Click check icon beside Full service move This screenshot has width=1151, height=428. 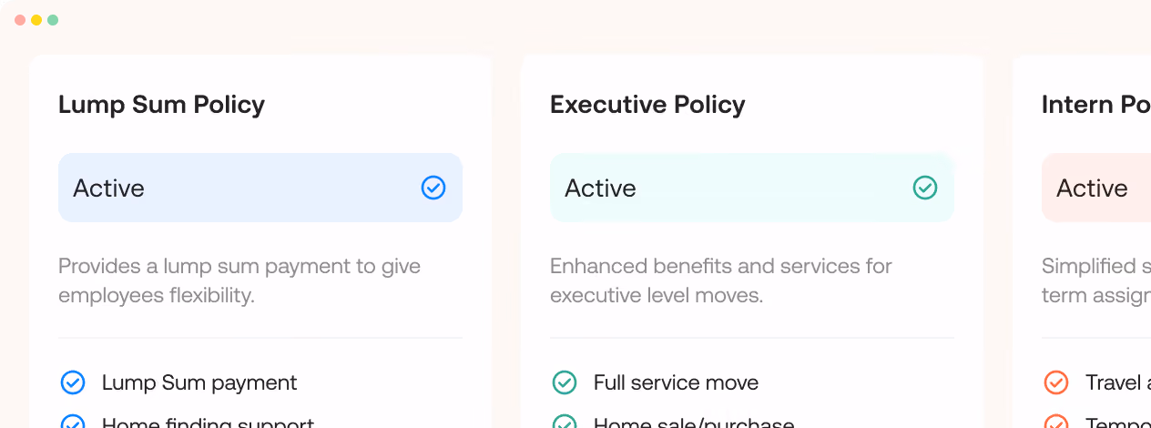pos(565,382)
